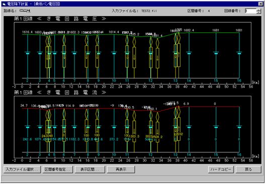
Task: Redraw charts with the 再表示 button
Action: click(121, 169)
